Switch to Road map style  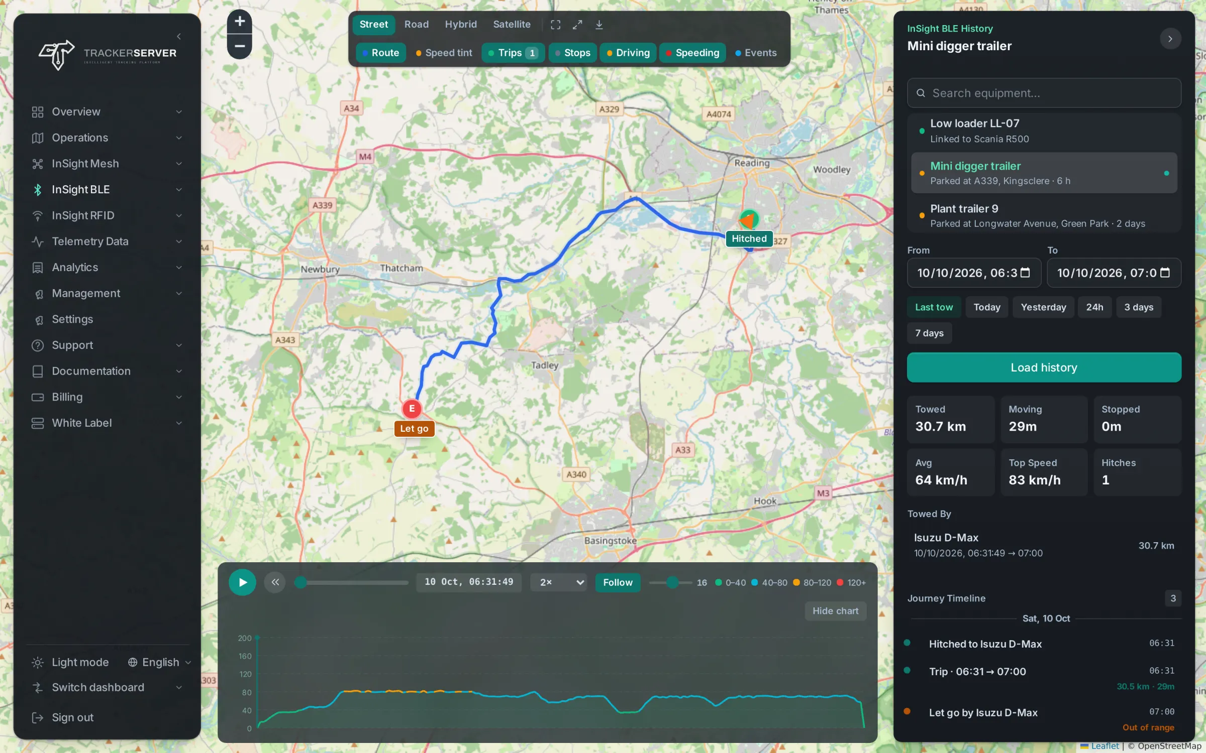coord(417,25)
